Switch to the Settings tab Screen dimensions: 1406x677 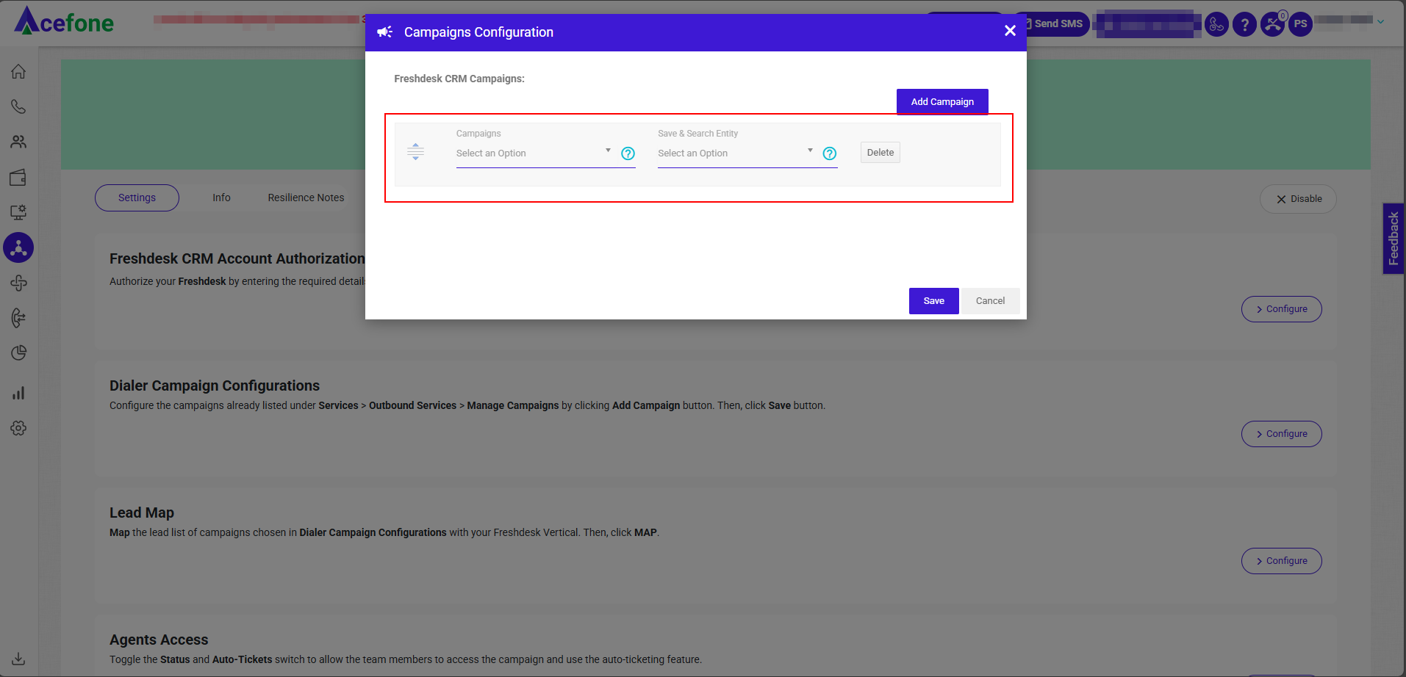[137, 198]
